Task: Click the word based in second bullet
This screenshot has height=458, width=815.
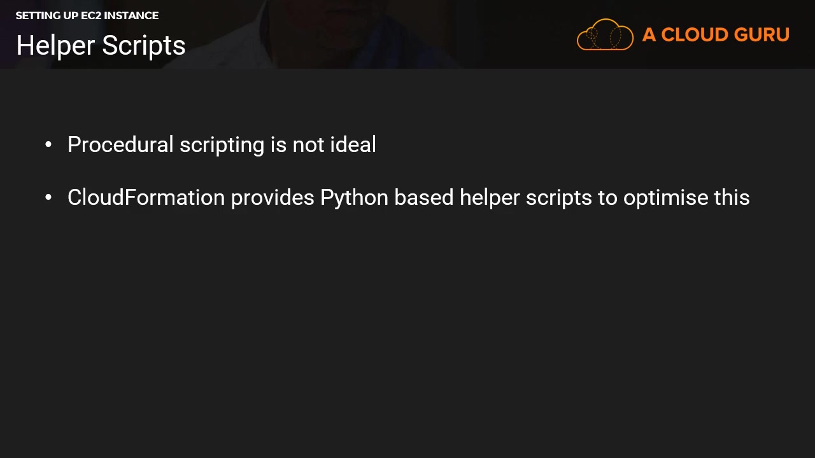Action: [x=423, y=198]
